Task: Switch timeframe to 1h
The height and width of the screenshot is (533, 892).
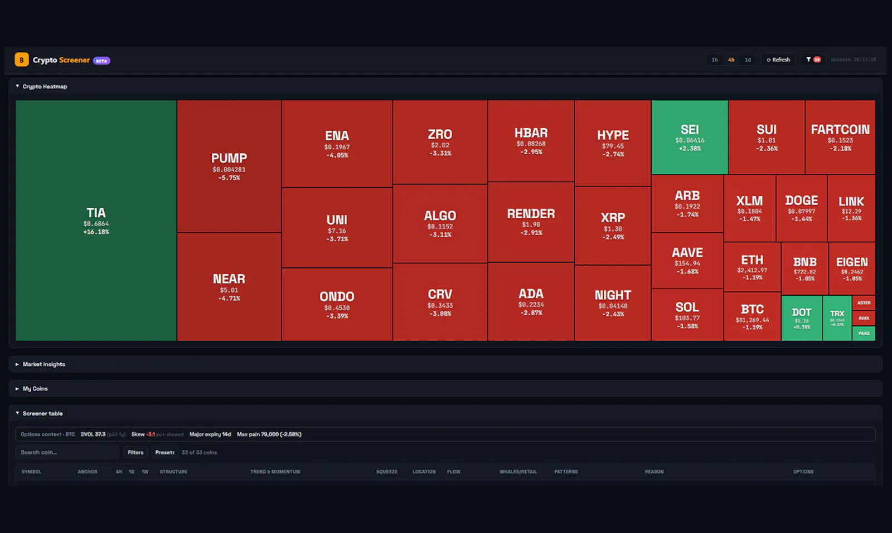Action: click(x=715, y=60)
